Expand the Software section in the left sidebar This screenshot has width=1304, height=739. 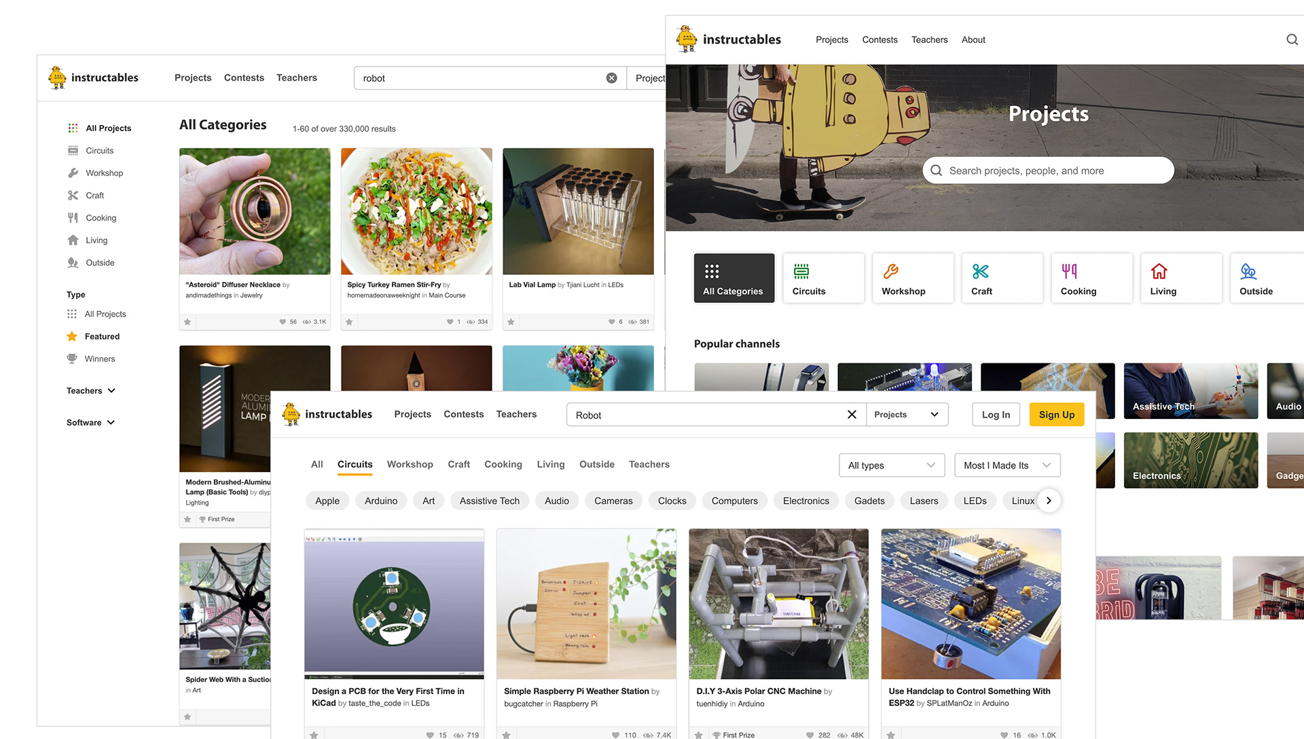[91, 422]
